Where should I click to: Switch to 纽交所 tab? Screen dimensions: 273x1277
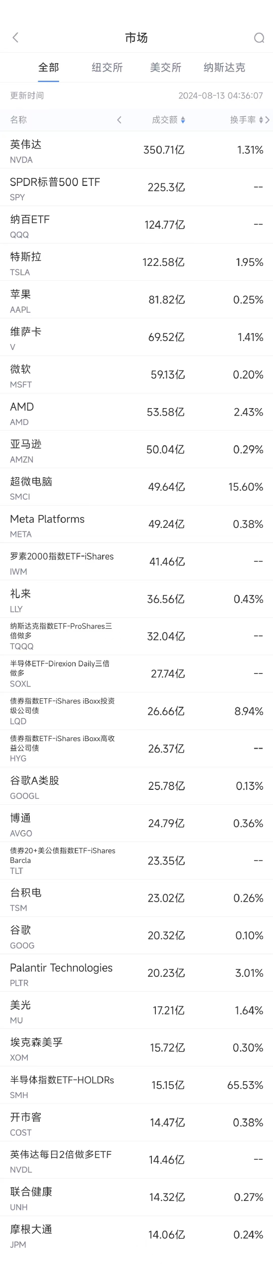(x=107, y=68)
